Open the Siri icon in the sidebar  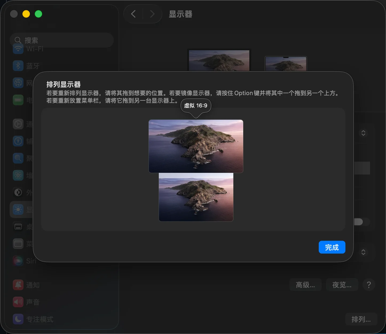[x=18, y=261]
